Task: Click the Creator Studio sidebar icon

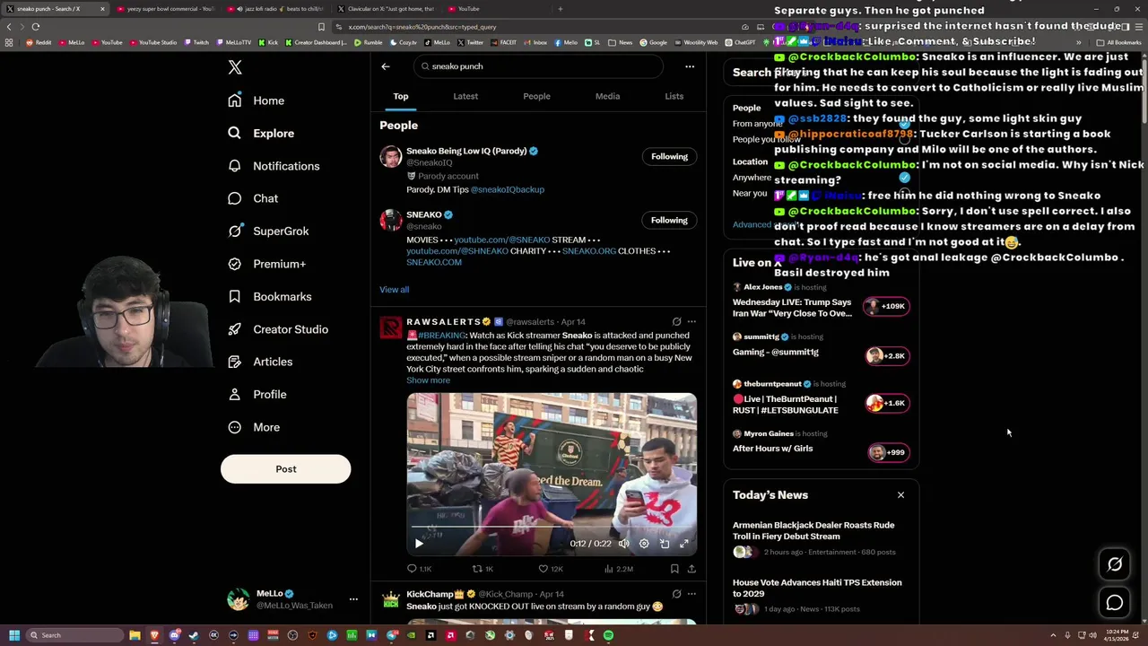Action: pyautogui.click(x=235, y=329)
